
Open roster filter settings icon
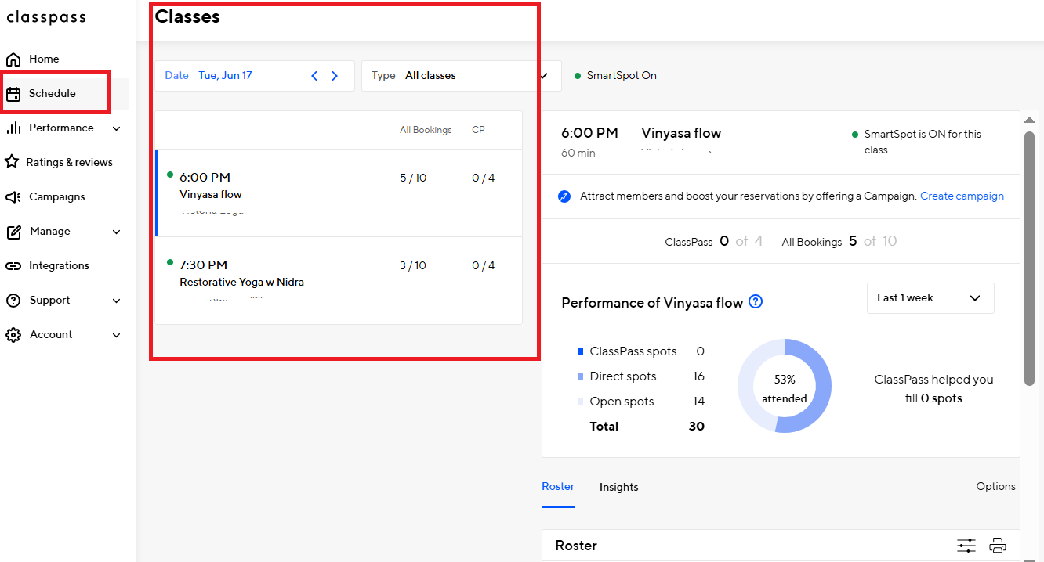point(966,546)
